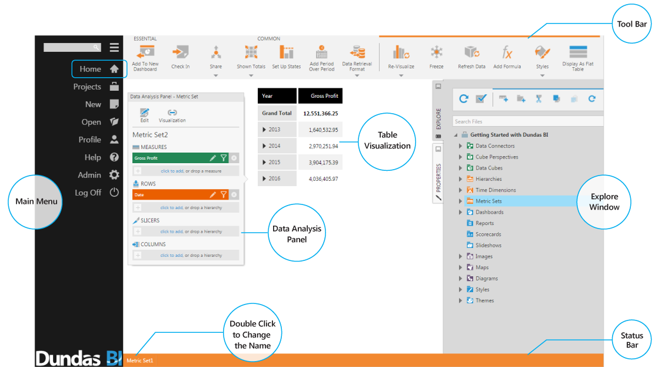Expand the 2013 year row
Viewport: 655px width, 367px height.
264,130
